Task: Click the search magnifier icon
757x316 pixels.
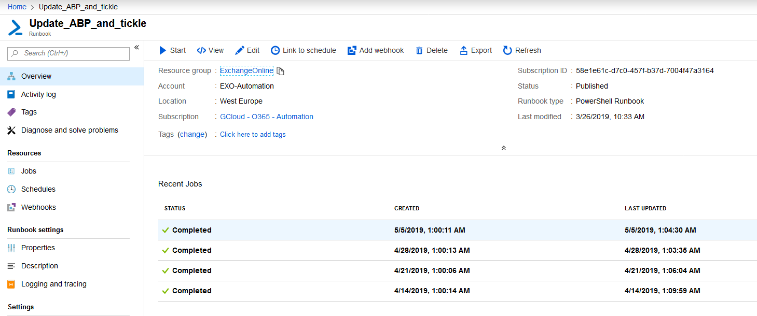Action: pyautogui.click(x=15, y=53)
